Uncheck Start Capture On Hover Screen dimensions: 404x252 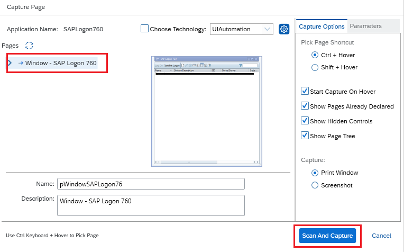[305, 92]
